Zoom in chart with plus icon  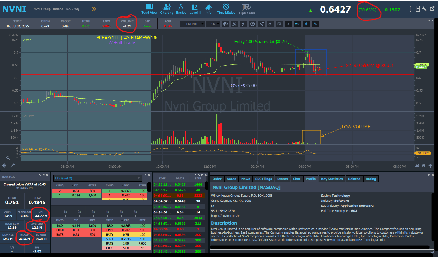(x=3, y=158)
